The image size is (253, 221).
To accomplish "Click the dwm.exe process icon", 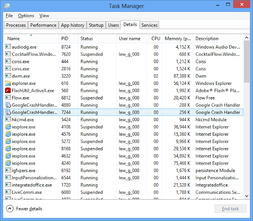I will [x=8, y=76].
